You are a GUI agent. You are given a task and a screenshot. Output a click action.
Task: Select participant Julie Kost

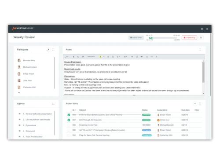click(x=27, y=81)
